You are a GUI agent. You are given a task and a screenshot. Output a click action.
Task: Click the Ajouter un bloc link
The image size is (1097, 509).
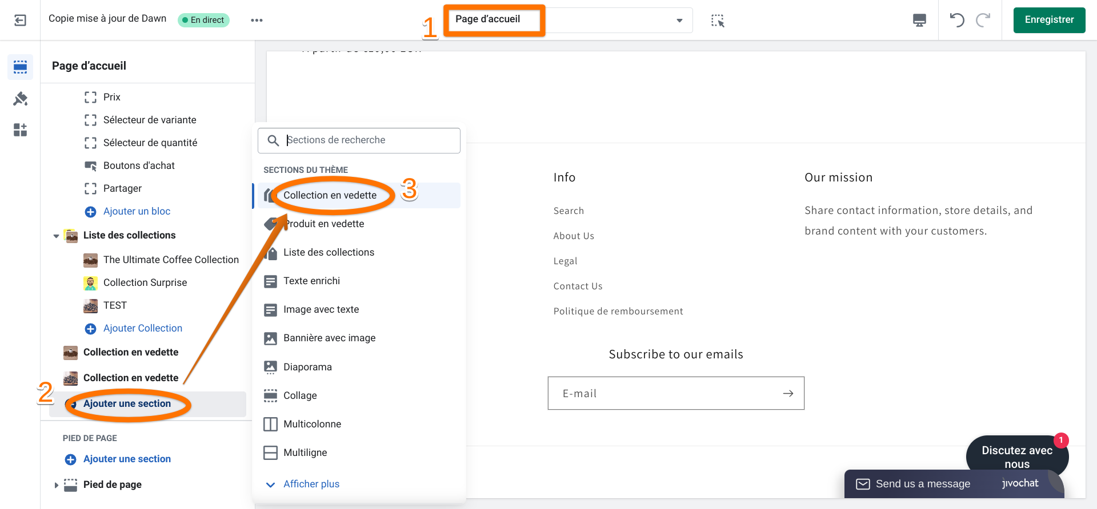(137, 212)
